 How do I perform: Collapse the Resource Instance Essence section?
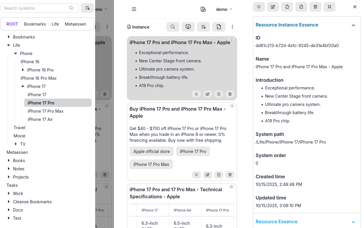coord(353,25)
